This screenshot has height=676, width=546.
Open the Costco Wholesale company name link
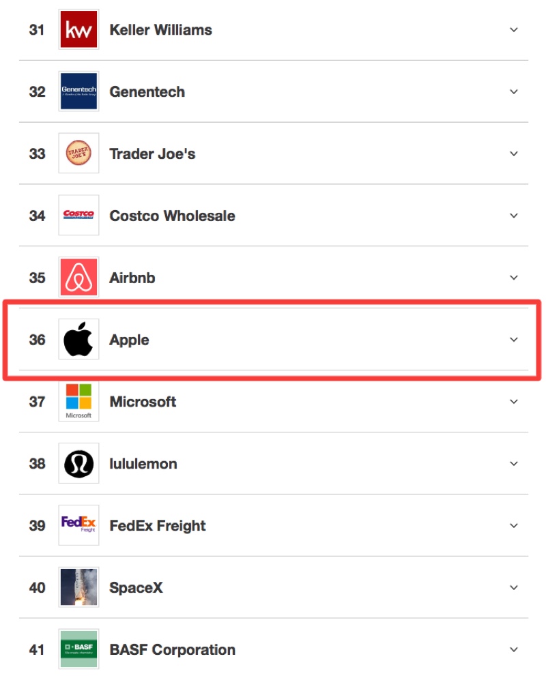tap(172, 216)
